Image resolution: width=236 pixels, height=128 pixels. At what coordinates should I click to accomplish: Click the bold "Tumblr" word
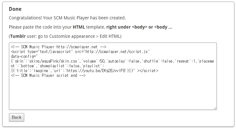(18, 36)
